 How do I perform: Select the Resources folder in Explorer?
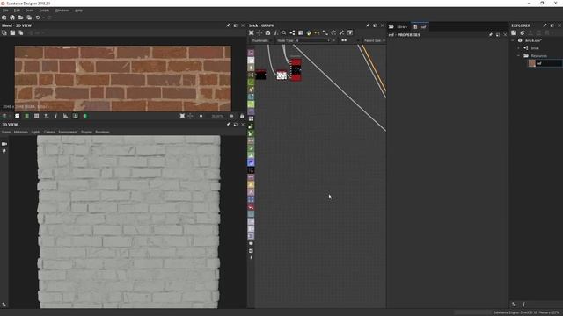[539, 56]
